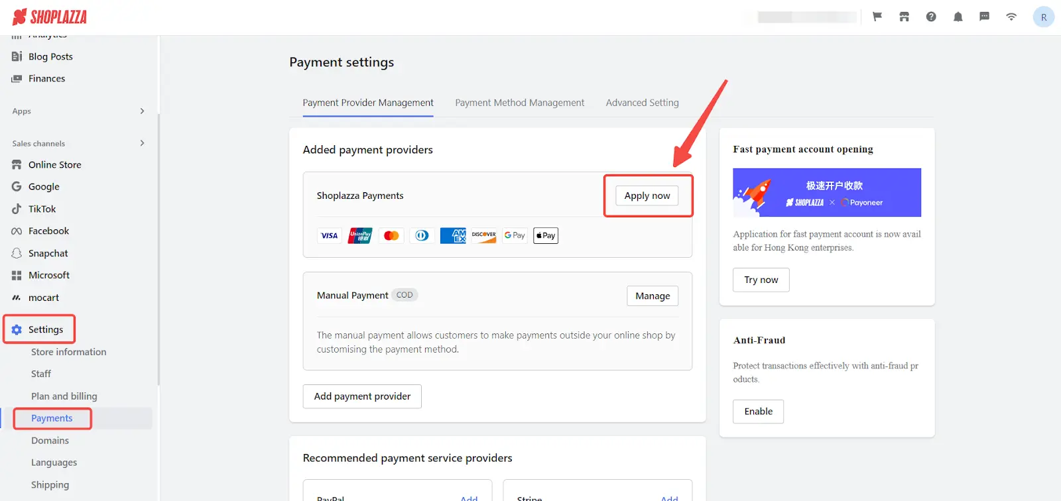Click the Facebook channel icon
The width and height of the screenshot is (1061, 501).
pos(17,231)
